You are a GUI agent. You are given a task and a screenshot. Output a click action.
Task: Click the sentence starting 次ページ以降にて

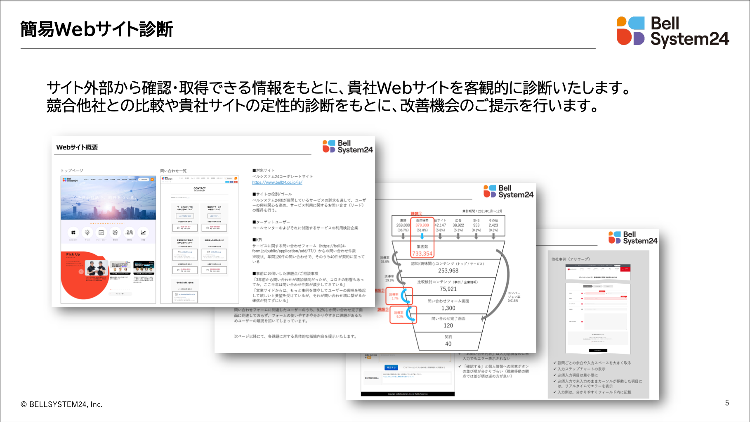click(295, 337)
